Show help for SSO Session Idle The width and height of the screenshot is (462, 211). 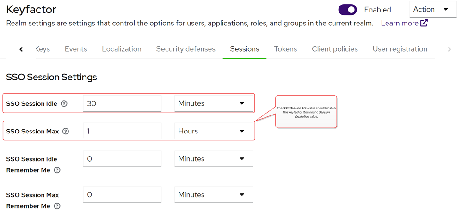(64, 103)
